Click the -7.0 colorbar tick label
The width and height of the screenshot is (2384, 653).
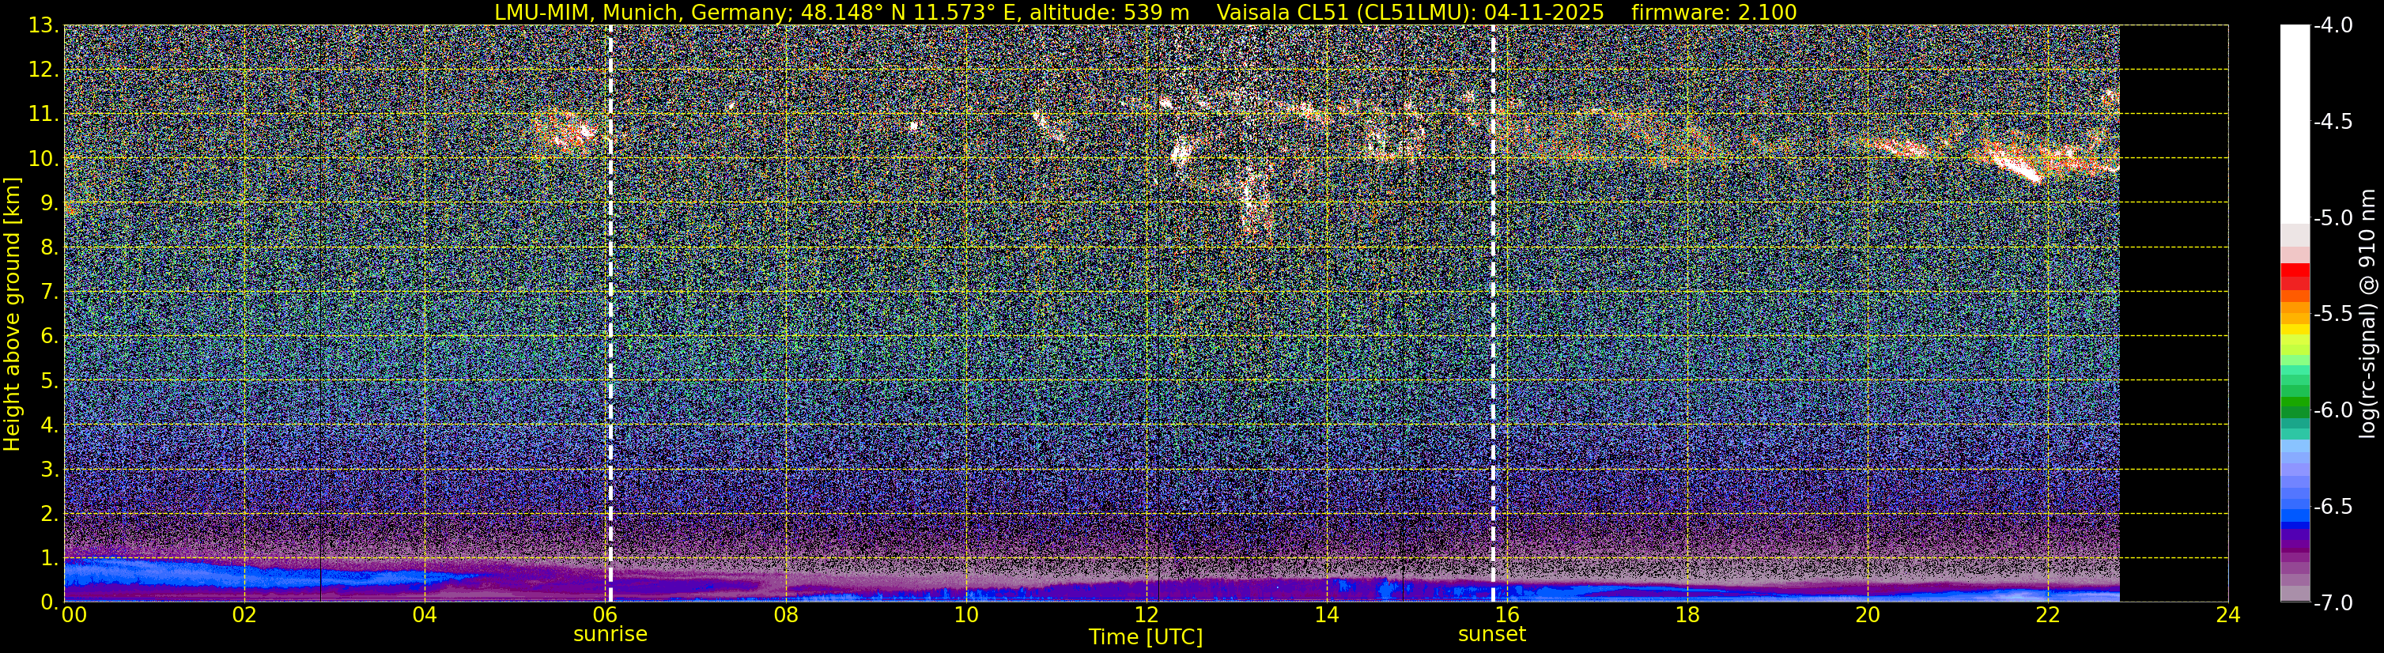coord(2333,603)
